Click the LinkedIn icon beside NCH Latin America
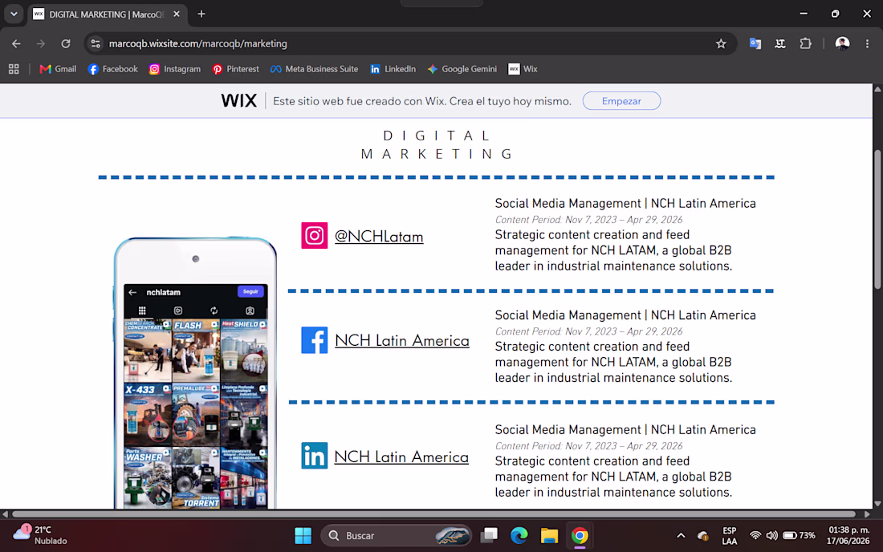Viewport: 883px width, 552px height. click(314, 455)
